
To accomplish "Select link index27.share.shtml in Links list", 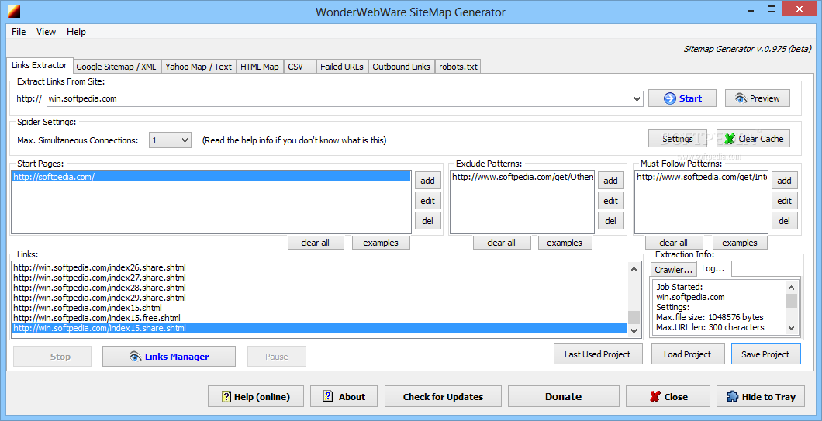I will pos(319,278).
